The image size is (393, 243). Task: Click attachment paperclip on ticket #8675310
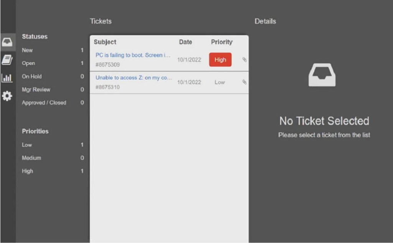(x=244, y=82)
